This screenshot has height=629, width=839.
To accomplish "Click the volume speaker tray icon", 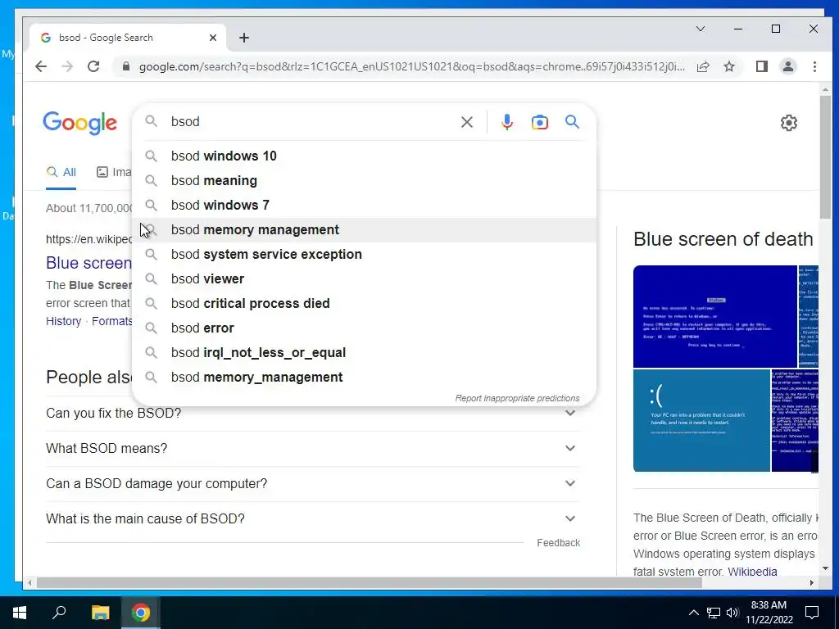I will coord(732,613).
